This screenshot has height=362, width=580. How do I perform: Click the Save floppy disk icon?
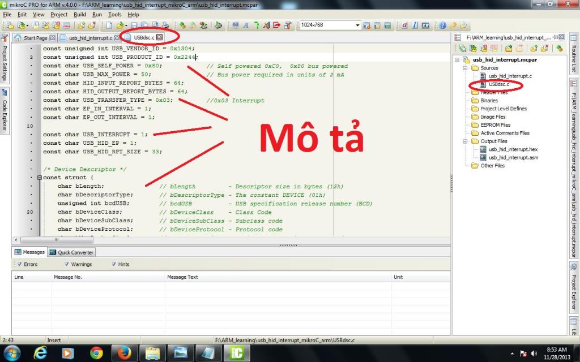click(x=134, y=25)
